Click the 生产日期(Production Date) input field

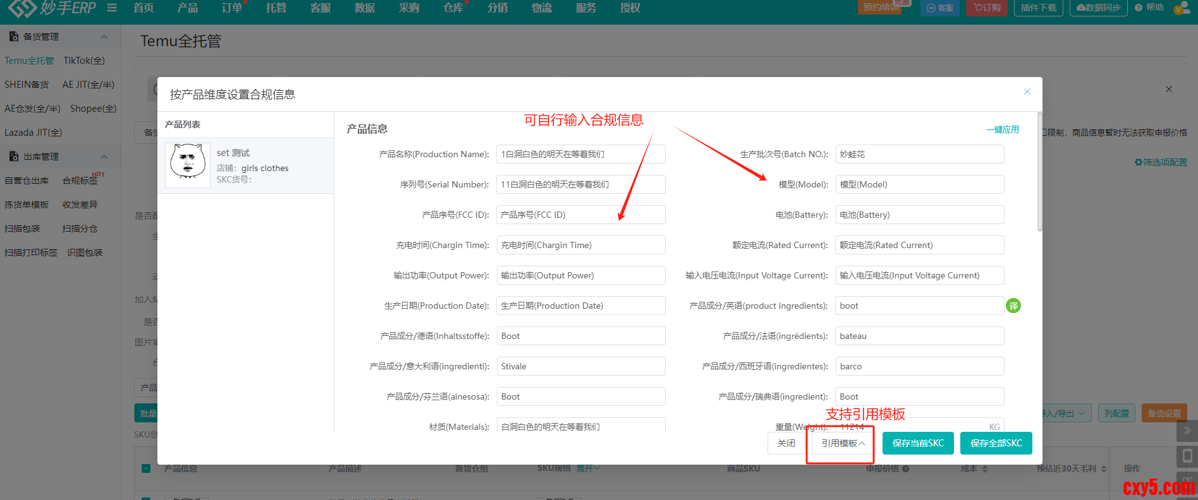[x=581, y=306]
